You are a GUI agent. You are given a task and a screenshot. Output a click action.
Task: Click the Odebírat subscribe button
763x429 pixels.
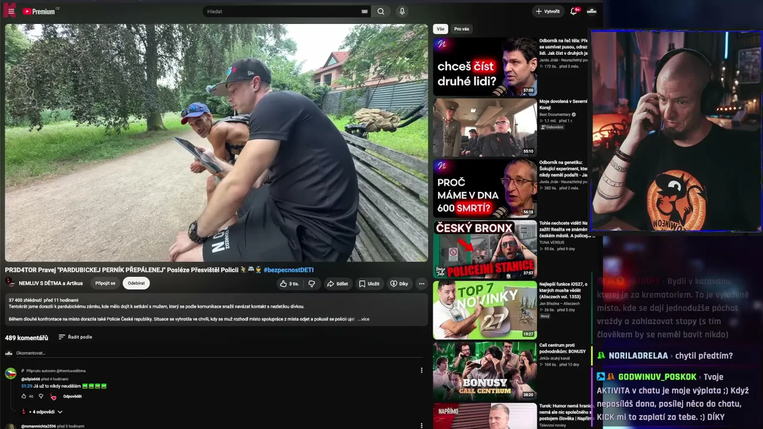point(136,283)
